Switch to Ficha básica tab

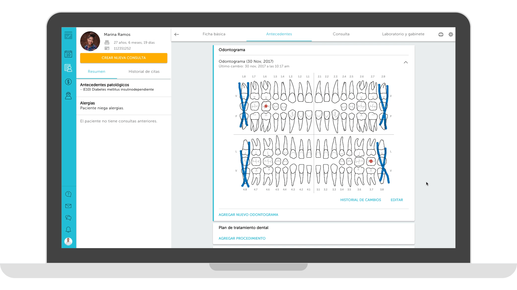(x=214, y=34)
